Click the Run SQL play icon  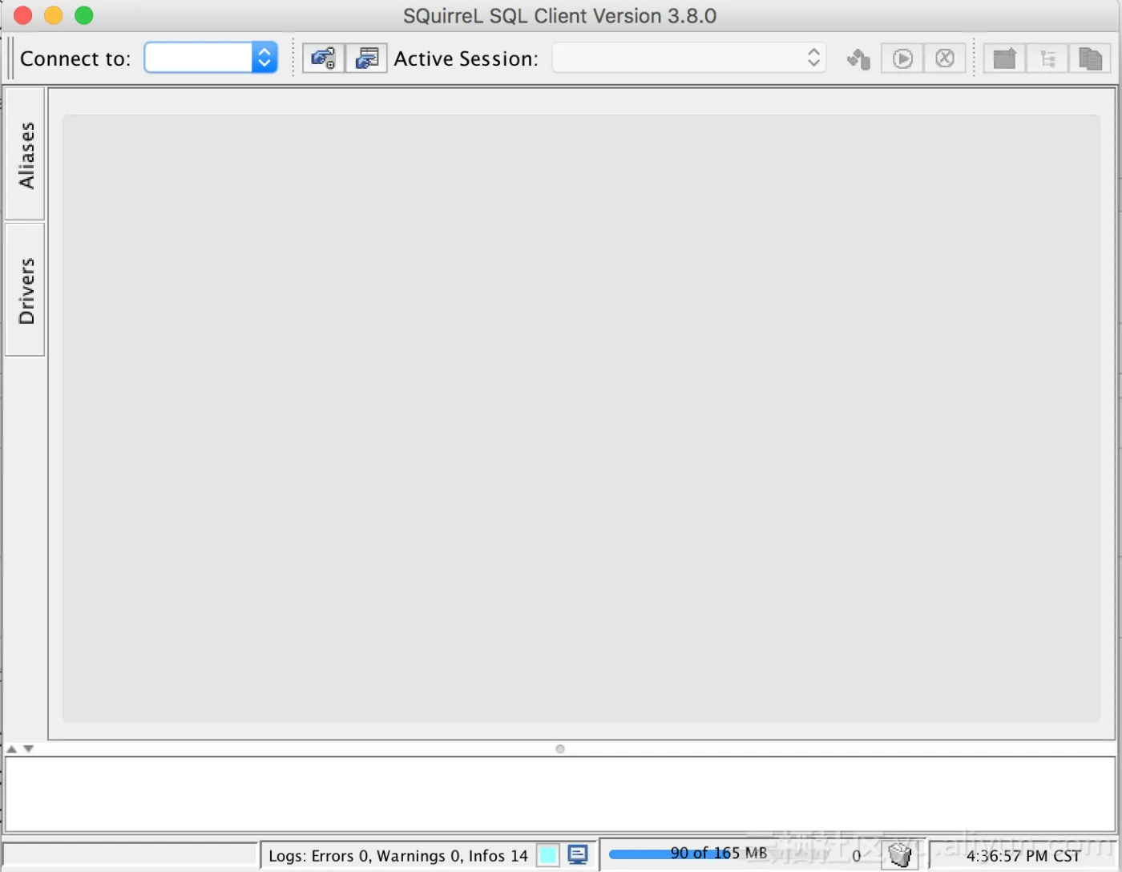pyautogui.click(x=902, y=59)
